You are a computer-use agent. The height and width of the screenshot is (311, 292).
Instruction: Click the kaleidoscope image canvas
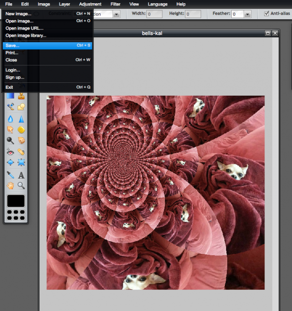(x=155, y=193)
